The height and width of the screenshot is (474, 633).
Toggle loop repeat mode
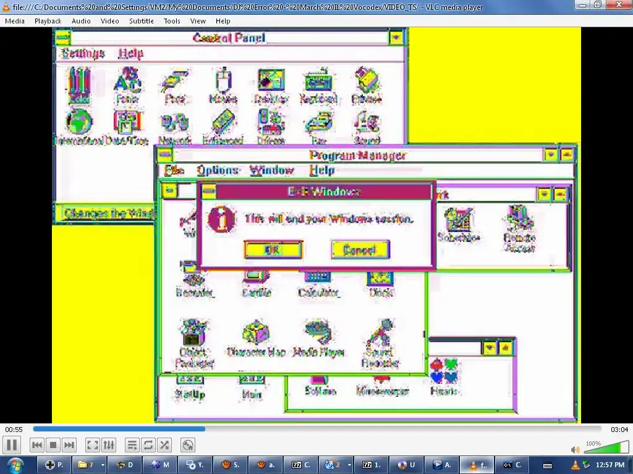tap(148, 445)
